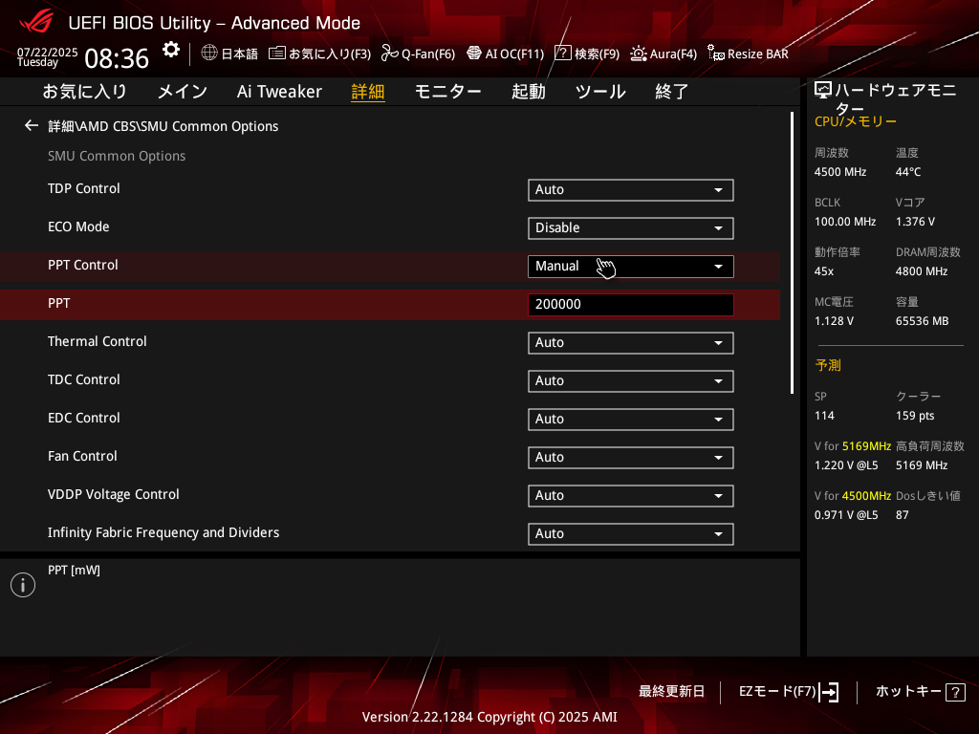The height and width of the screenshot is (734, 979).
Task: Open favorites list icon (F3)
Action: (277, 54)
